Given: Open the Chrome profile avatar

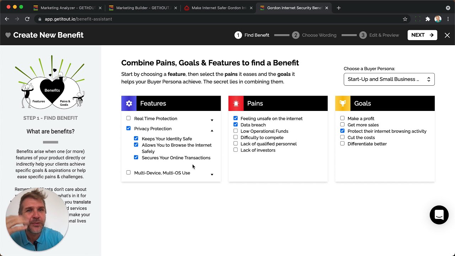Looking at the screenshot, I should 438,19.
